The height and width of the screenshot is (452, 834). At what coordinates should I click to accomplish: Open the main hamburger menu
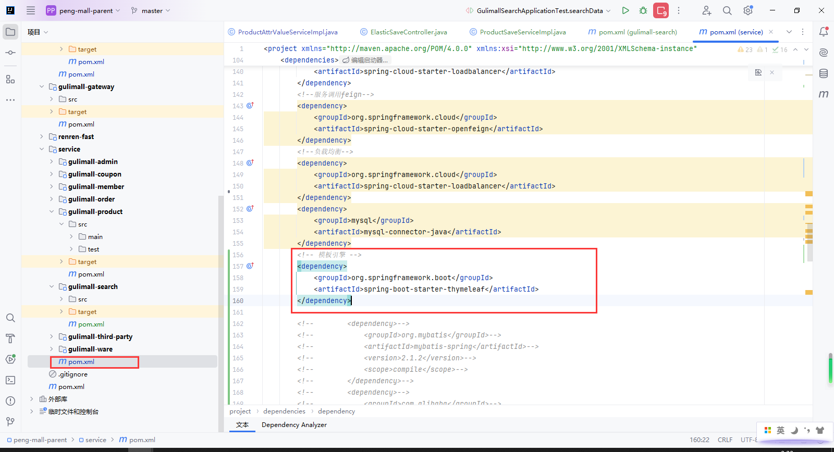(x=31, y=10)
